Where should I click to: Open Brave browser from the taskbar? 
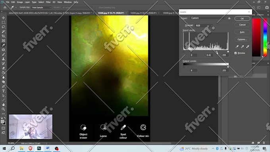pos(30,148)
